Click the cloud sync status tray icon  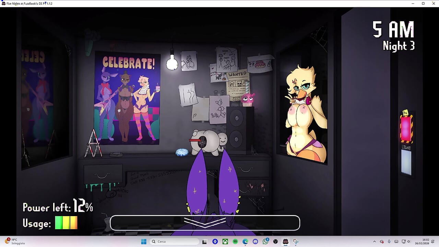tap(382, 242)
